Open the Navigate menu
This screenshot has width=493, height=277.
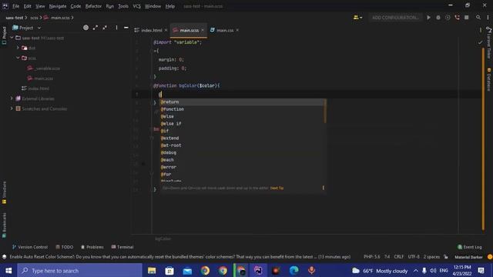(x=58, y=6)
